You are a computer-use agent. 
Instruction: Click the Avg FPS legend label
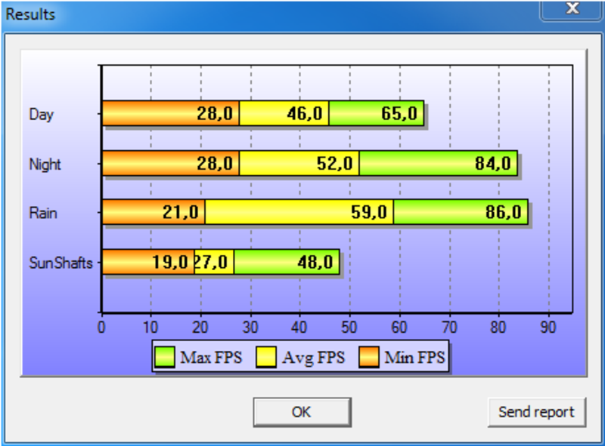313,358
